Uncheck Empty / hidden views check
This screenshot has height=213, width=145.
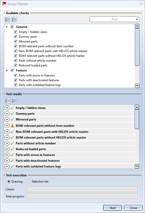[16, 32]
